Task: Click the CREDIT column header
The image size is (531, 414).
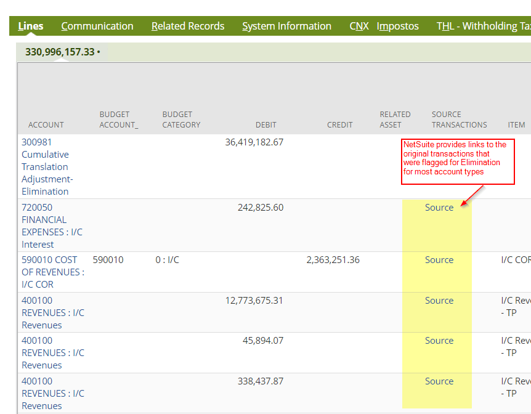Action: [339, 124]
